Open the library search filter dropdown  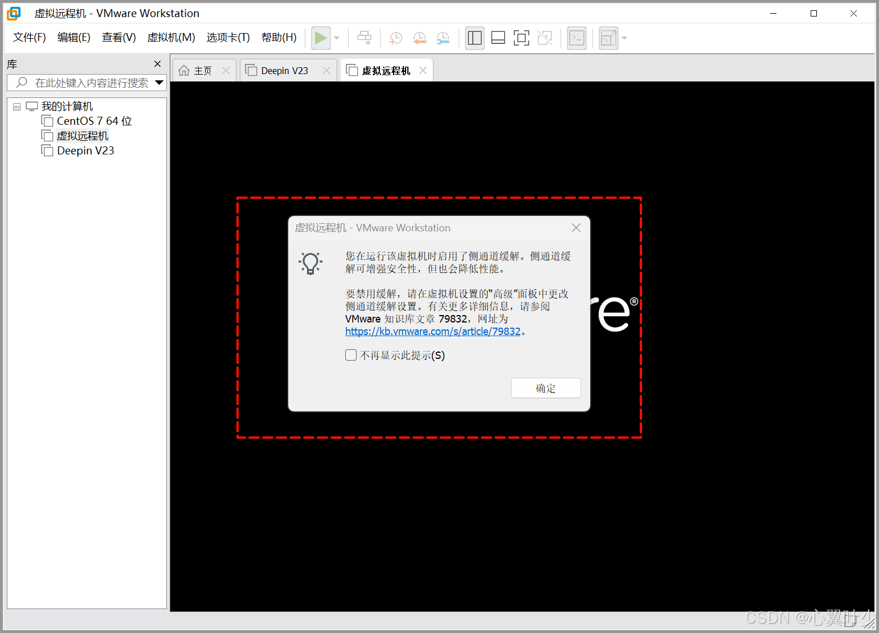(160, 83)
